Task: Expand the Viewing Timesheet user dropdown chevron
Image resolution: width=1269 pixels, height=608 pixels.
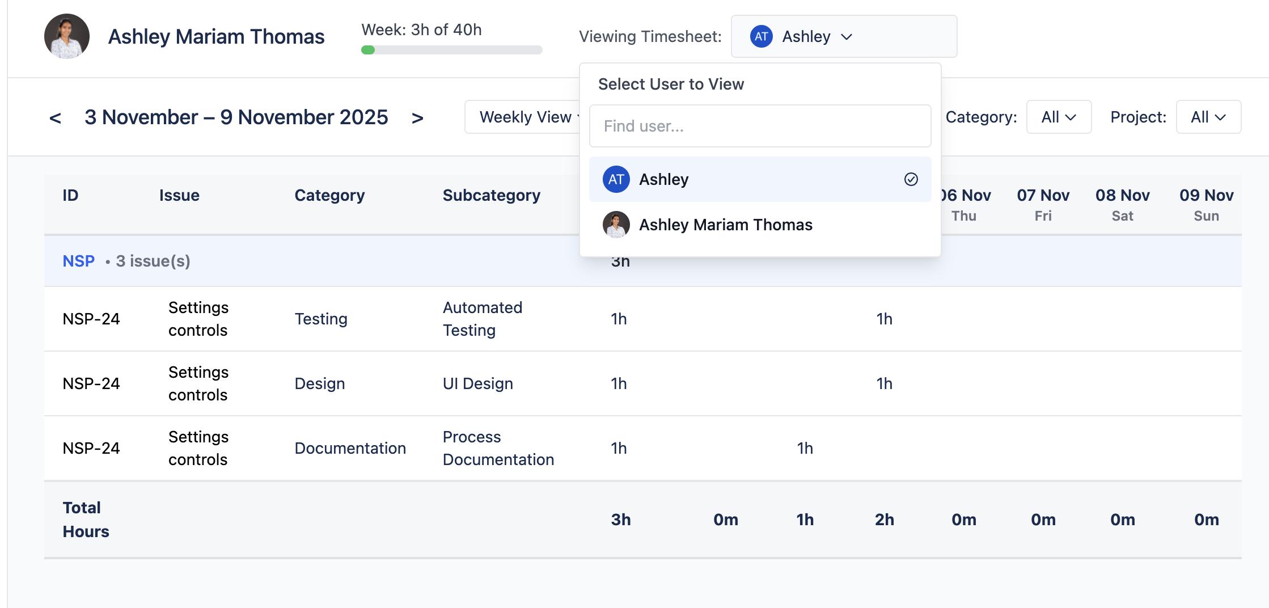Action: [847, 37]
